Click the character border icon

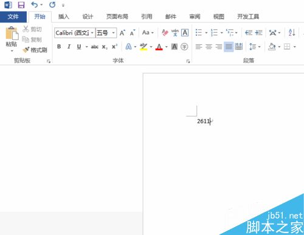point(185,33)
